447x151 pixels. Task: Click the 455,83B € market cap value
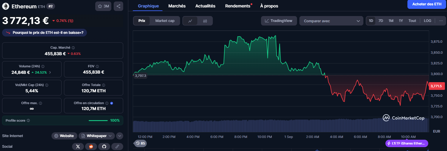55,54
